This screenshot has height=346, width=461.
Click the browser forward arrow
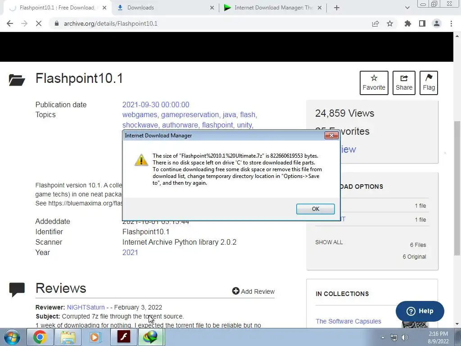pyautogui.click(x=24, y=23)
